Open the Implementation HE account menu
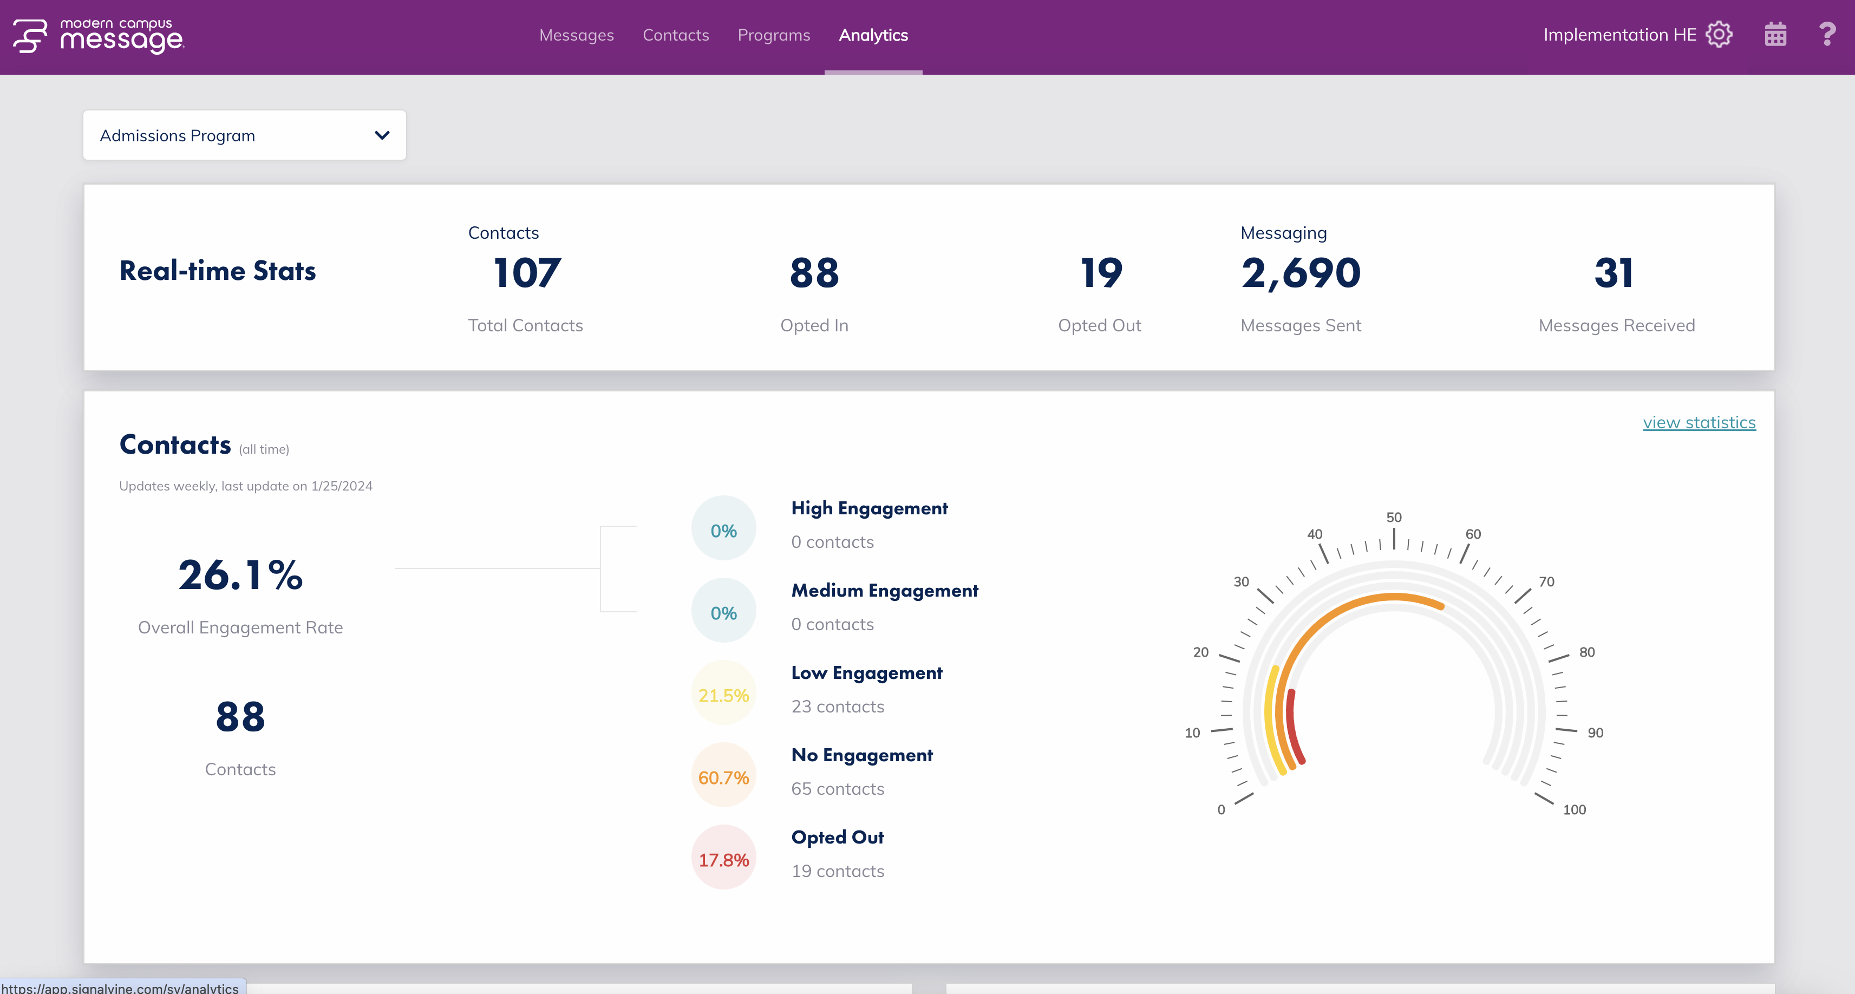The image size is (1855, 994). 1619,34
